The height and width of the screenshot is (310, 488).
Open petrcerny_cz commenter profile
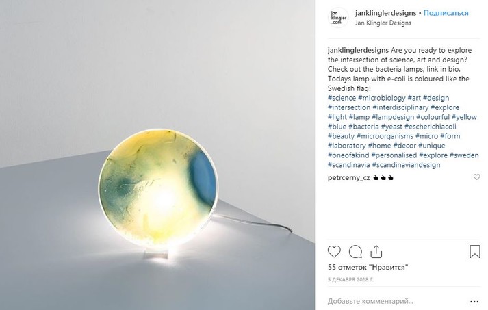pyautogui.click(x=348, y=178)
